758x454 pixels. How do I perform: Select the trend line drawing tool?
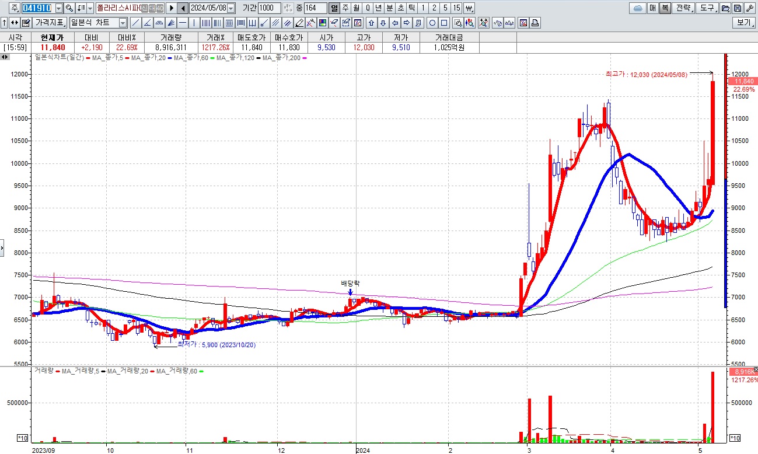[136, 23]
